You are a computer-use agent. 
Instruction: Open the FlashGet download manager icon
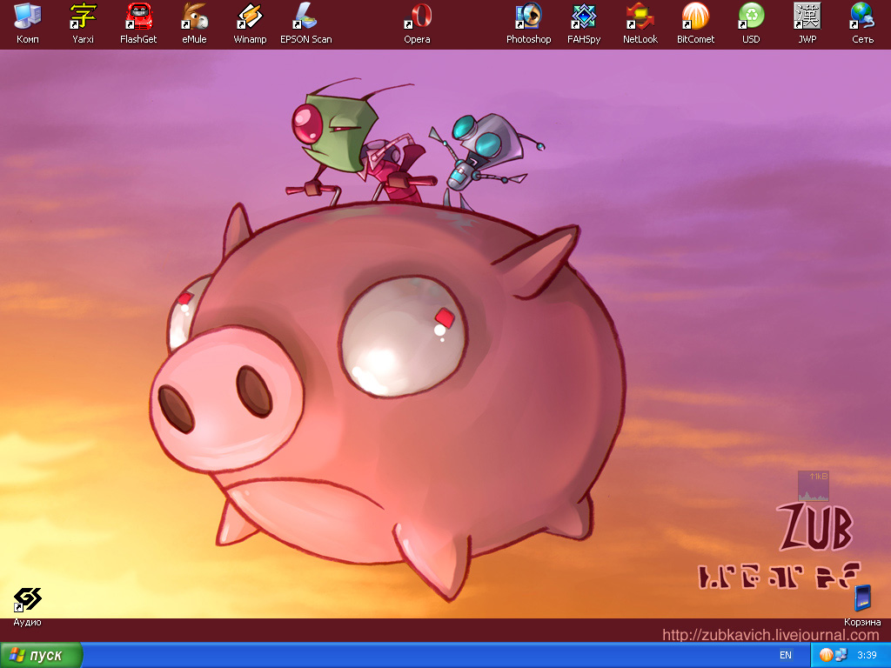pyautogui.click(x=138, y=17)
